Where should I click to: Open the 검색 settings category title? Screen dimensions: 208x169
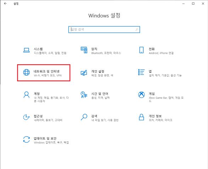coord(94,116)
